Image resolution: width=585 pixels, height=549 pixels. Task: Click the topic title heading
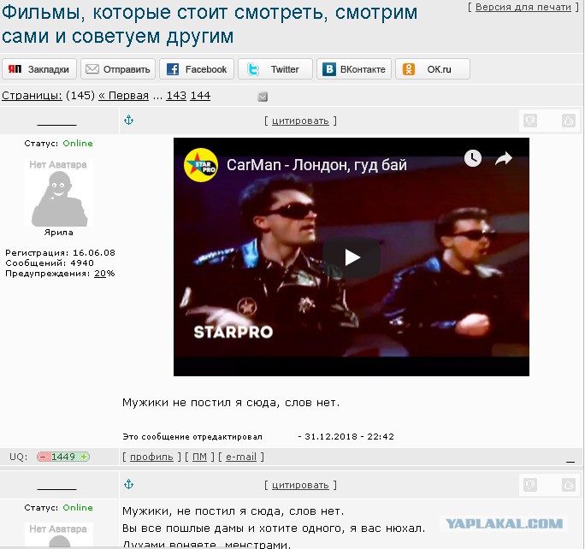(210, 24)
